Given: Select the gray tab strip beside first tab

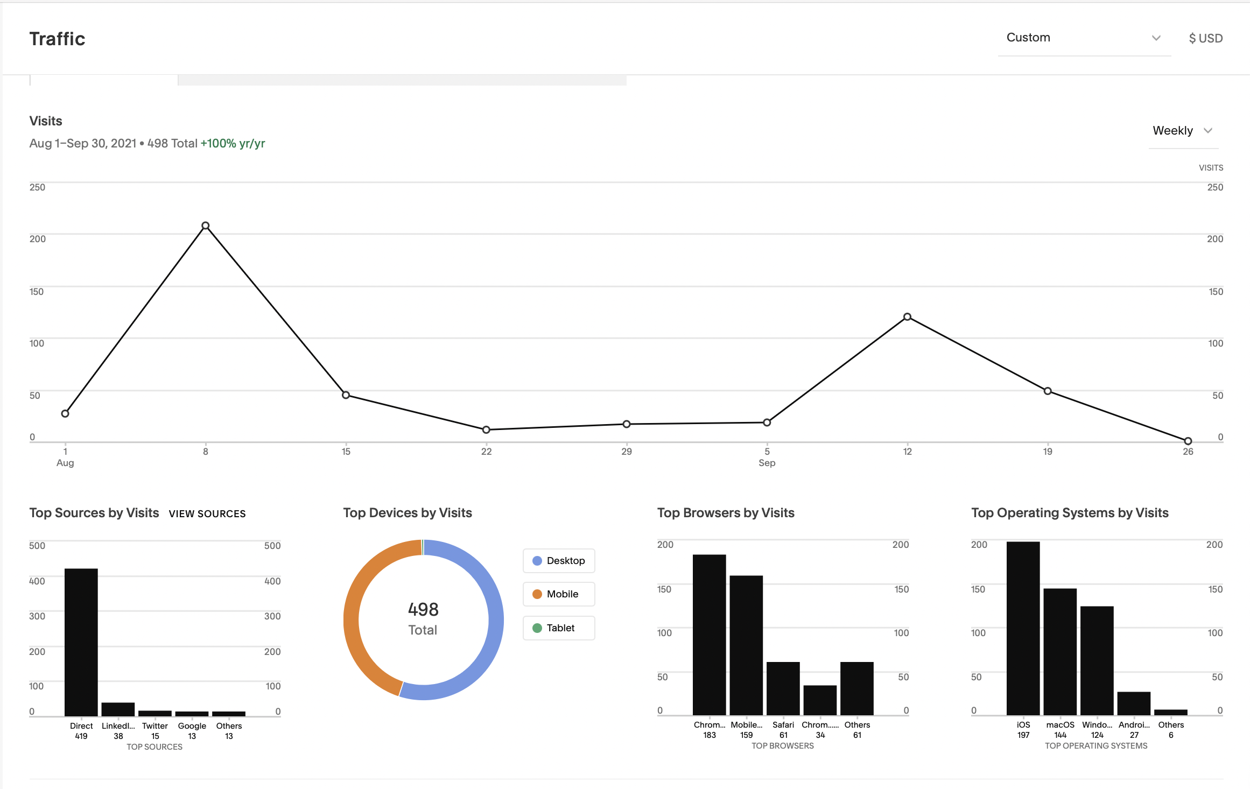Looking at the screenshot, I should (402, 80).
